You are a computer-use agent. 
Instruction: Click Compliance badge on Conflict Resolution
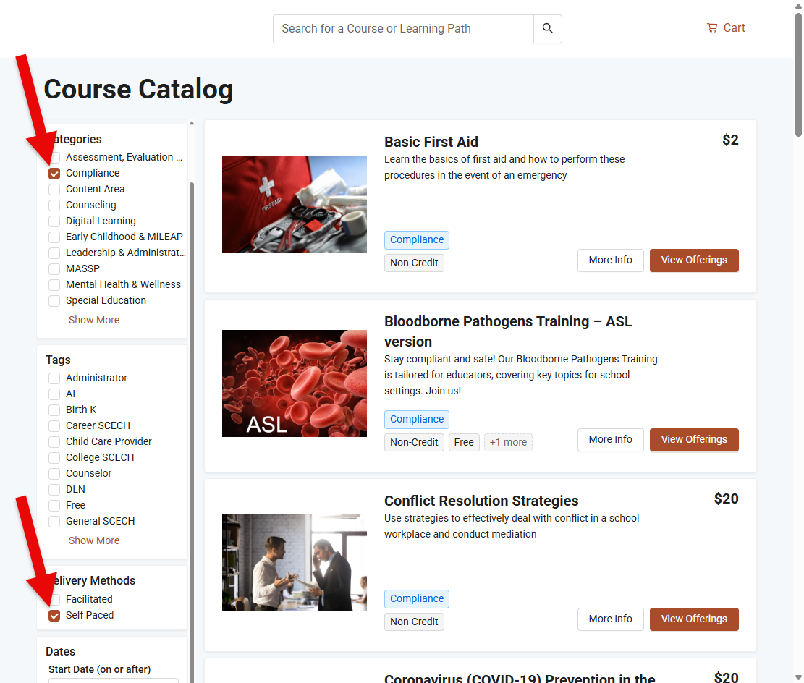(417, 599)
